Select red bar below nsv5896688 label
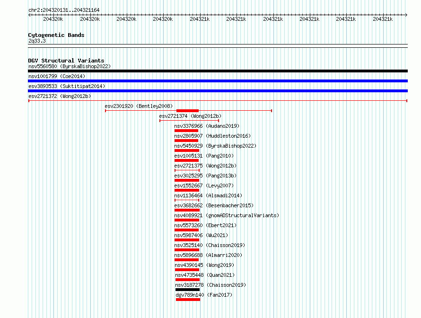The width and height of the screenshot is (421, 318). (186, 260)
